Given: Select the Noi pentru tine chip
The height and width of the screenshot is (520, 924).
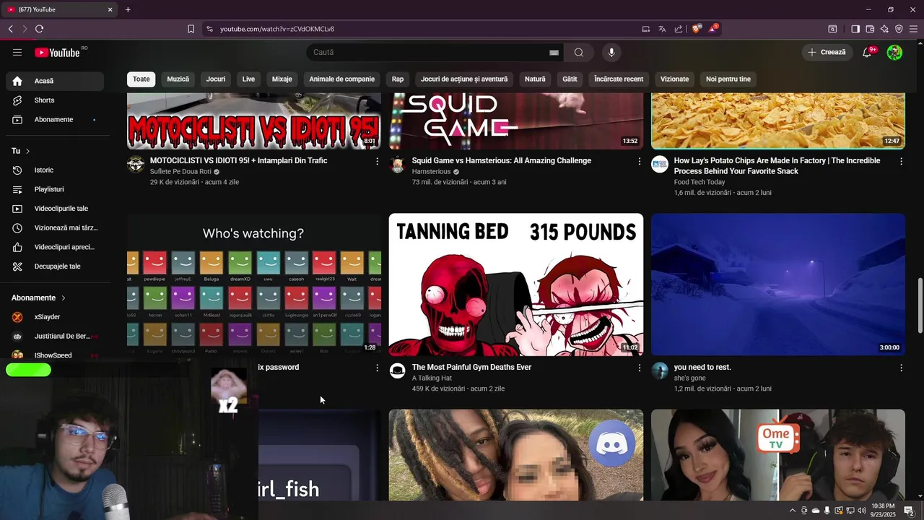Looking at the screenshot, I should (x=728, y=79).
